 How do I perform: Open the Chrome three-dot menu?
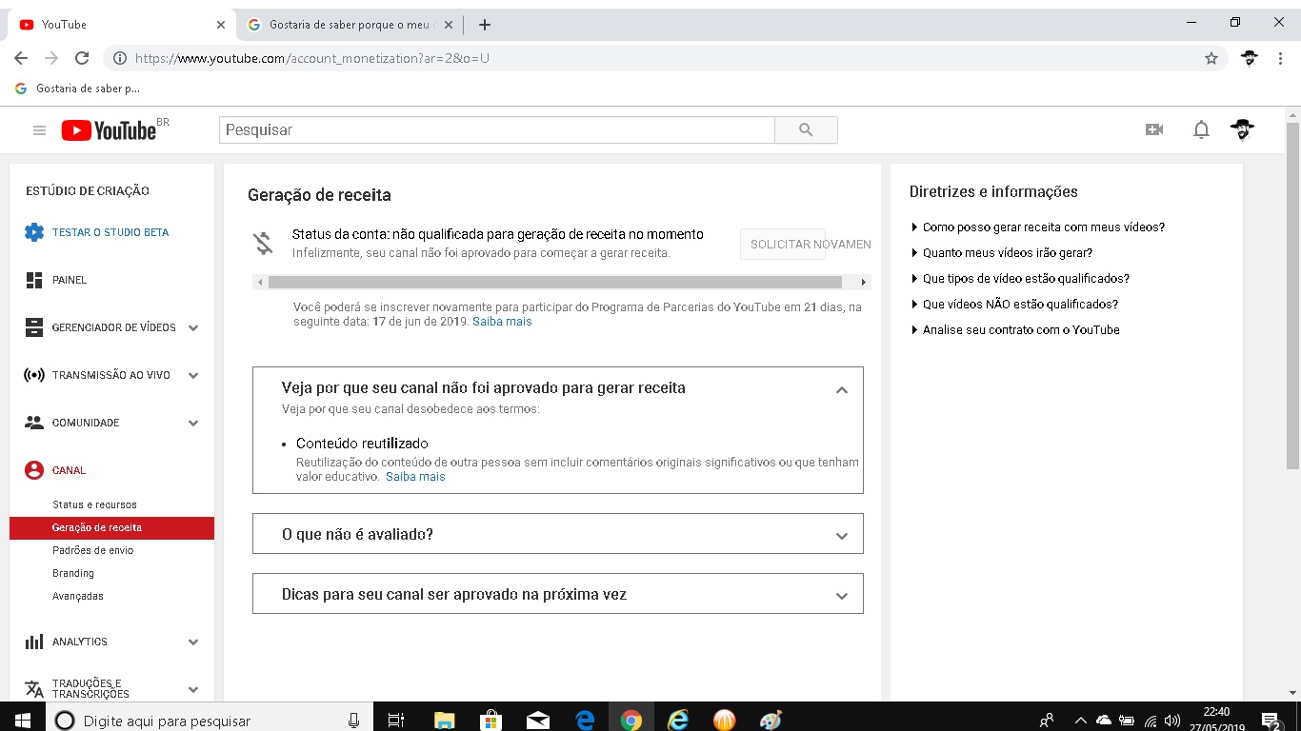(1280, 58)
